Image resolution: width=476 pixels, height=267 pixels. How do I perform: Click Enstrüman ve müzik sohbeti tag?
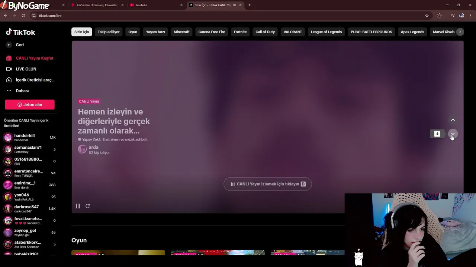pos(125,139)
